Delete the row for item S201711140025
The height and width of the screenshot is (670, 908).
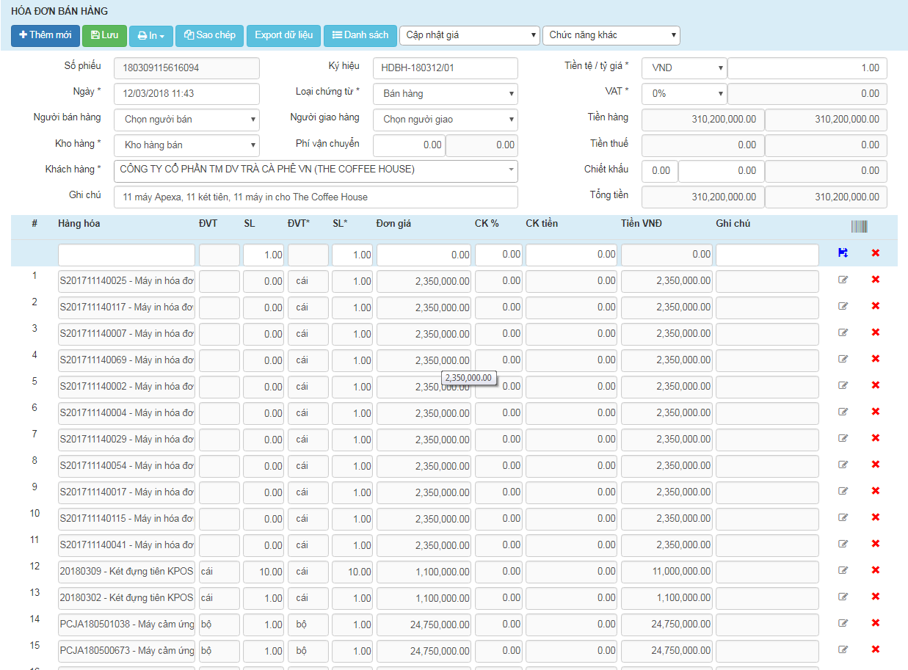pos(875,280)
